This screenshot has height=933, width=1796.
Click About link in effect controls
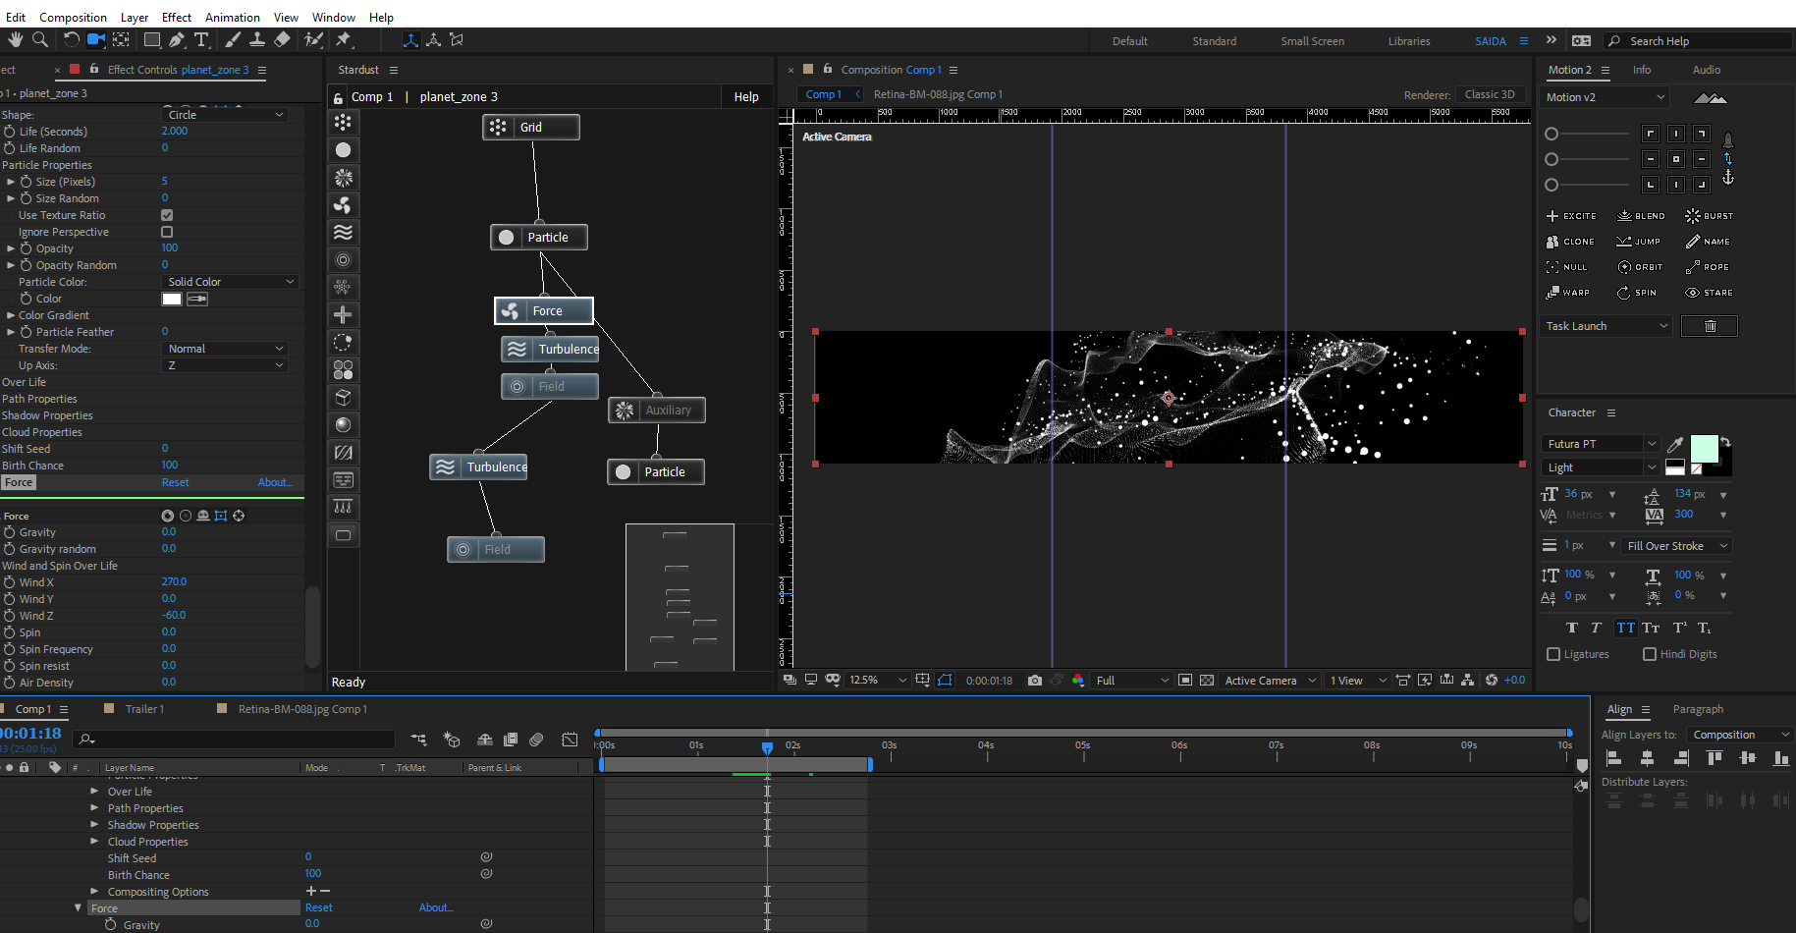(x=274, y=482)
